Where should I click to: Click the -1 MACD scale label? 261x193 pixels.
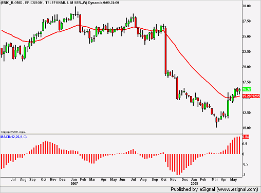pos(244,175)
